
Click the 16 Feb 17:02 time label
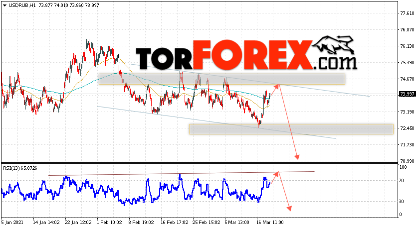174,222
